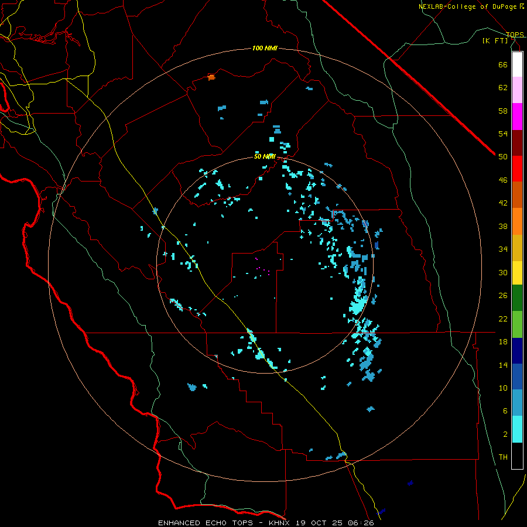Click the gold legend swatch

[517, 248]
